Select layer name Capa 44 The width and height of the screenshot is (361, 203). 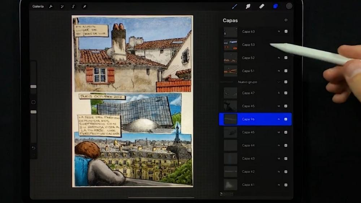point(248,145)
